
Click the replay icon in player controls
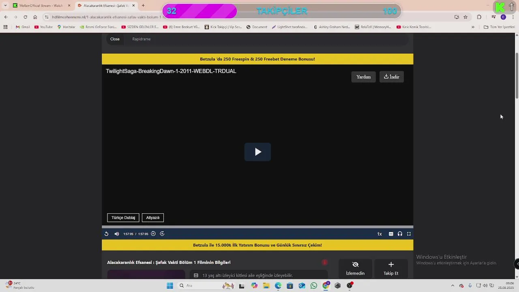(106, 234)
